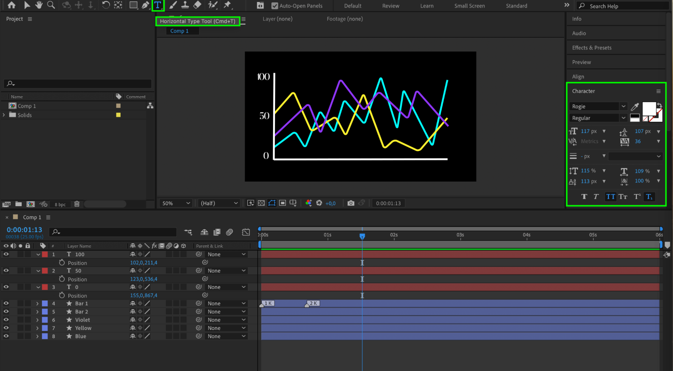
Task: Click the eyedropper in Character panel
Action: (635, 107)
